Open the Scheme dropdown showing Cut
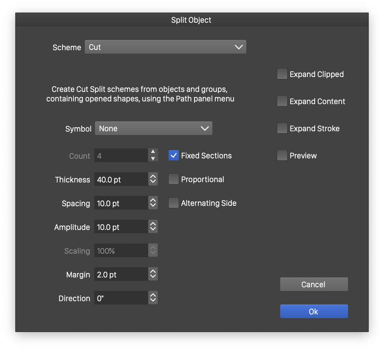 point(165,47)
